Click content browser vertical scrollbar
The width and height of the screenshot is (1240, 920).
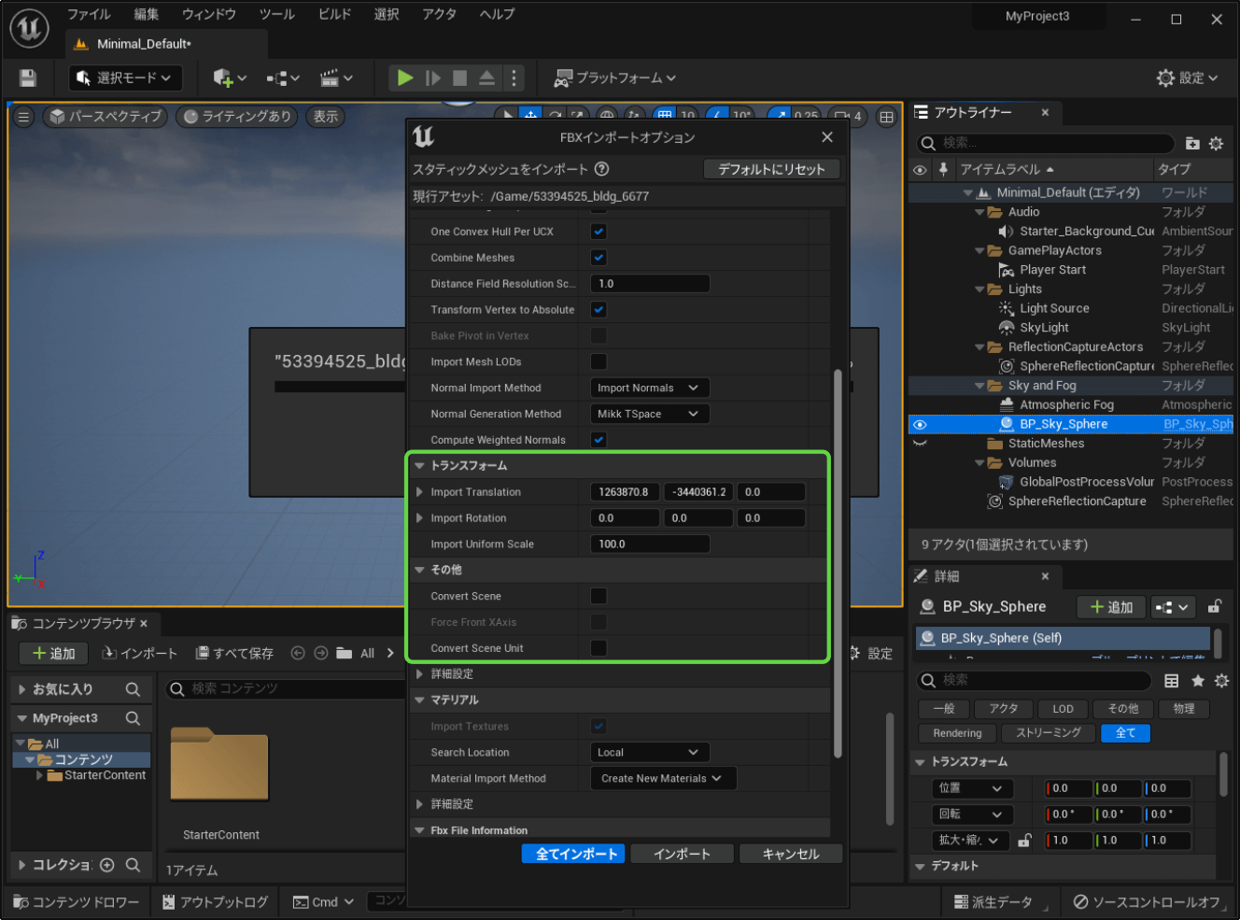(x=890, y=769)
